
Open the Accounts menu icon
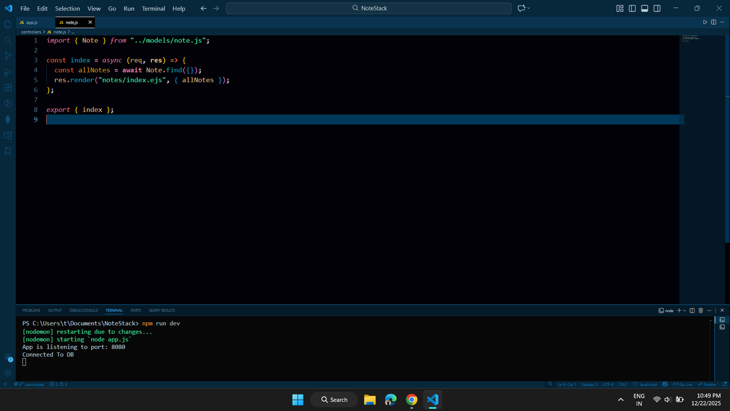pyautogui.click(x=8, y=358)
